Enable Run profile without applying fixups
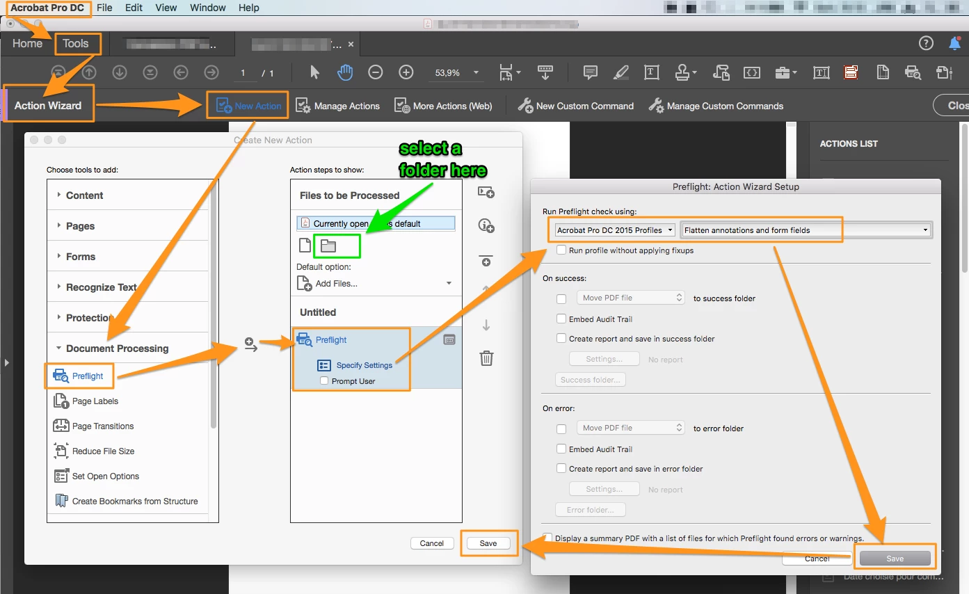 coord(561,250)
